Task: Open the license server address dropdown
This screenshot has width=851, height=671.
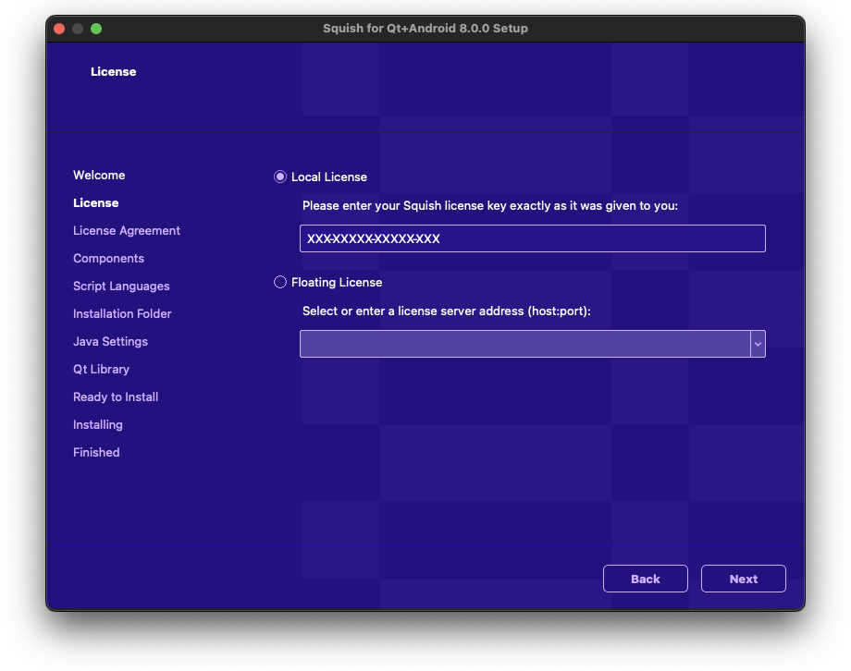Action: 758,343
